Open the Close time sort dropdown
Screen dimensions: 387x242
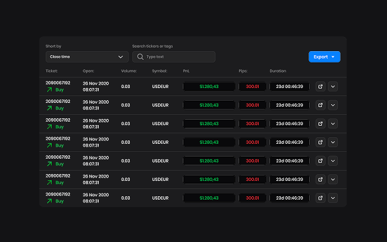point(87,56)
